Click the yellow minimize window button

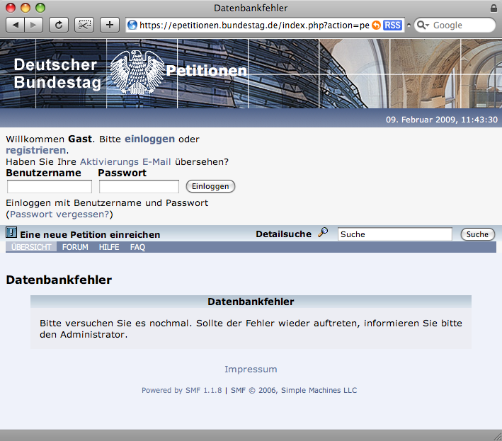[25, 8]
